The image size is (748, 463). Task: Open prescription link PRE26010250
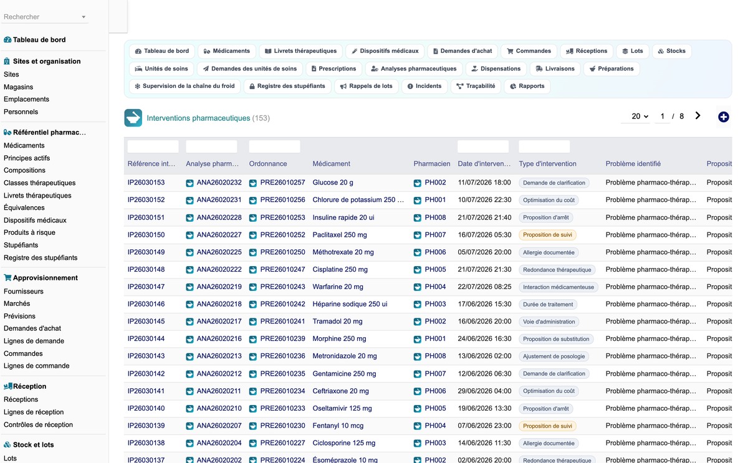pyautogui.click(x=282, y=252)
